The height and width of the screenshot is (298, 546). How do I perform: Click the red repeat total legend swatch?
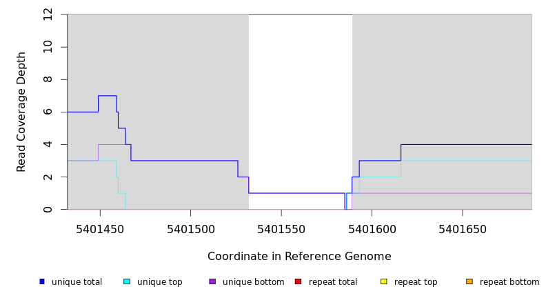(x=298, y=281)
